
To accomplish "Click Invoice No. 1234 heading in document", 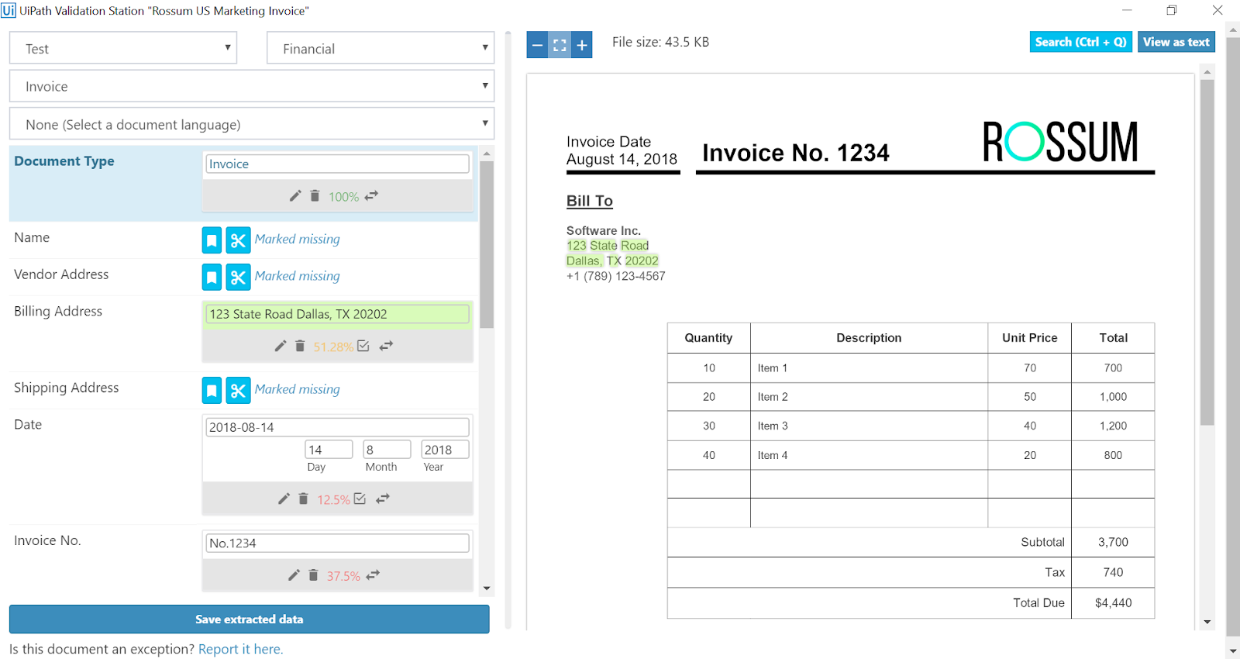I will tap(796, 153).
